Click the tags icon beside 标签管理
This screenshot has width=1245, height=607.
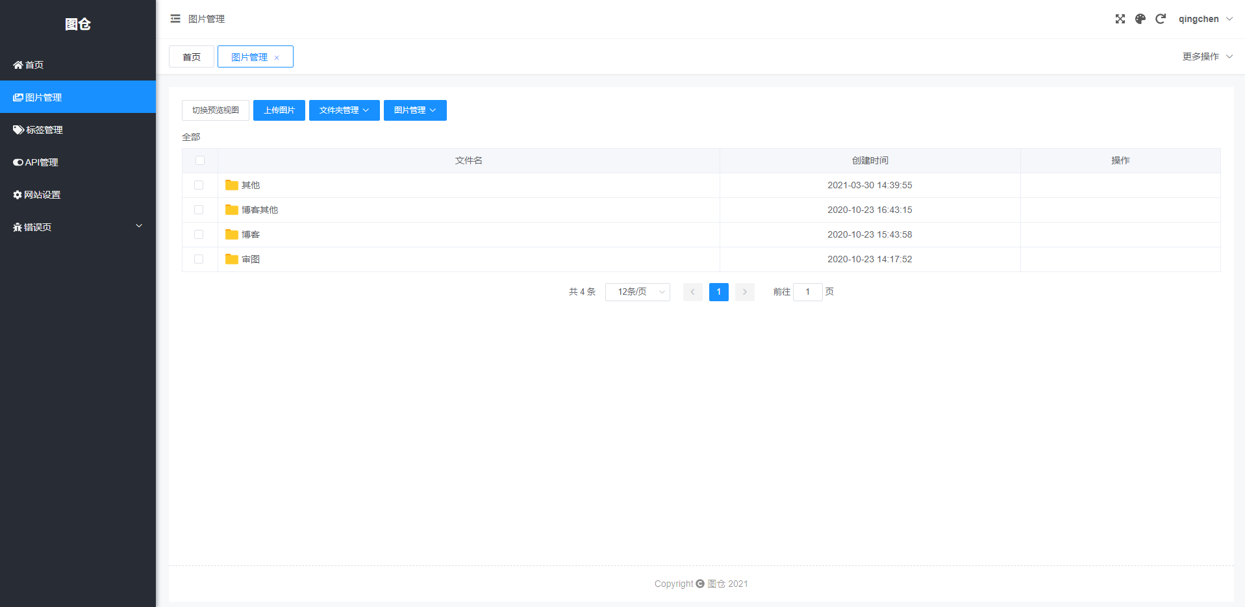pyautogui.click(x=19, y=130)
